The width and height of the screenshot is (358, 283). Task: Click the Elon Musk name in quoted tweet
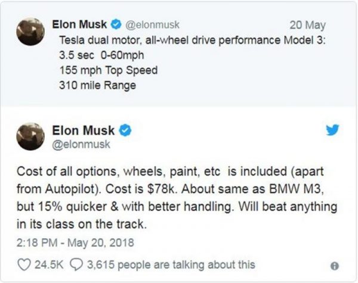click(x=79, y=24)
